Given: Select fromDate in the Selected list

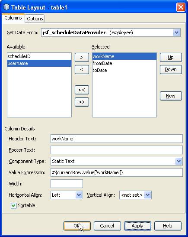Looking at the screenshot, I should (124, 63).
